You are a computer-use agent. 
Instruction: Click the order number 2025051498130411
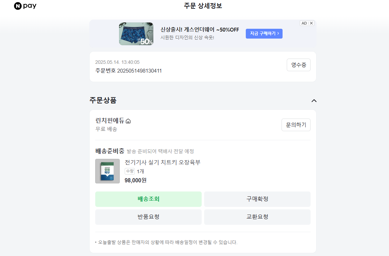coord(139,71)
